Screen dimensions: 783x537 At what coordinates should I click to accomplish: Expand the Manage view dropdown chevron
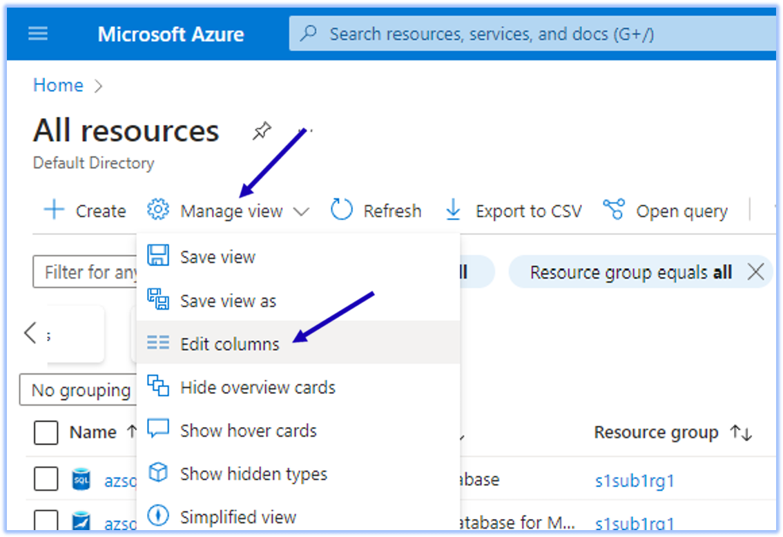[x=302, y=211]
